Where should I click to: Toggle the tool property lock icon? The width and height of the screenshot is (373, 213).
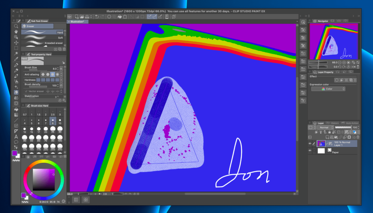pos(63,63)
